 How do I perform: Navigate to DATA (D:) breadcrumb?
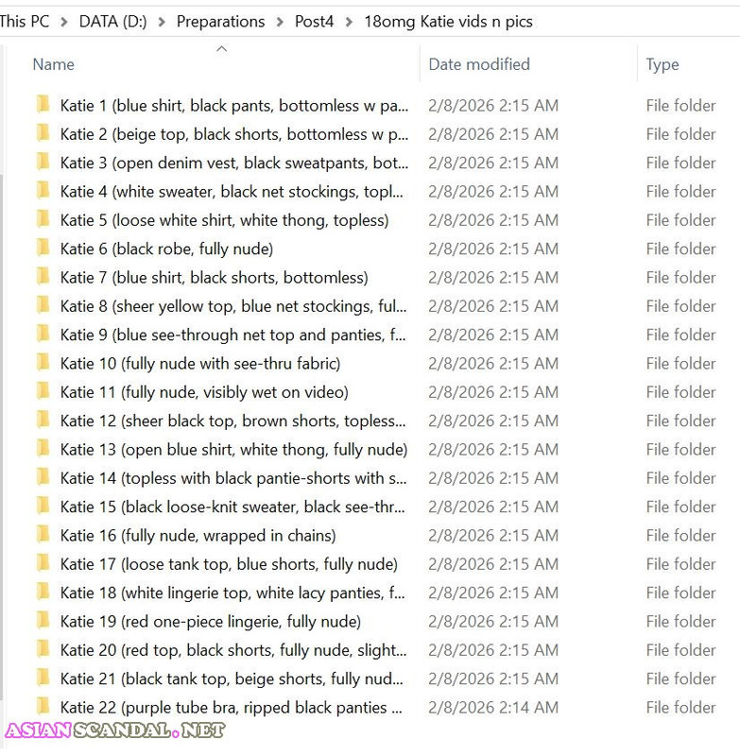(x=112, y=21)
